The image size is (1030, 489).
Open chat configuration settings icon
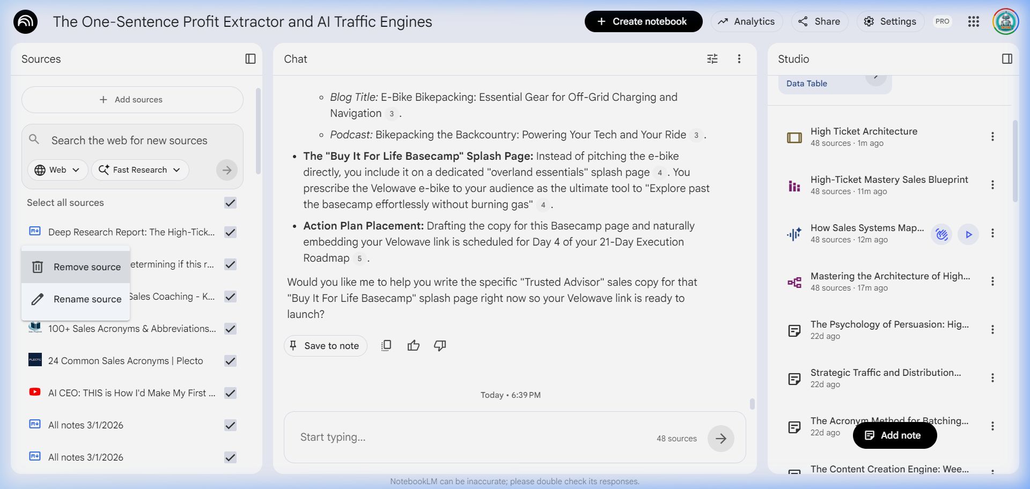click(x=712, y=59)
